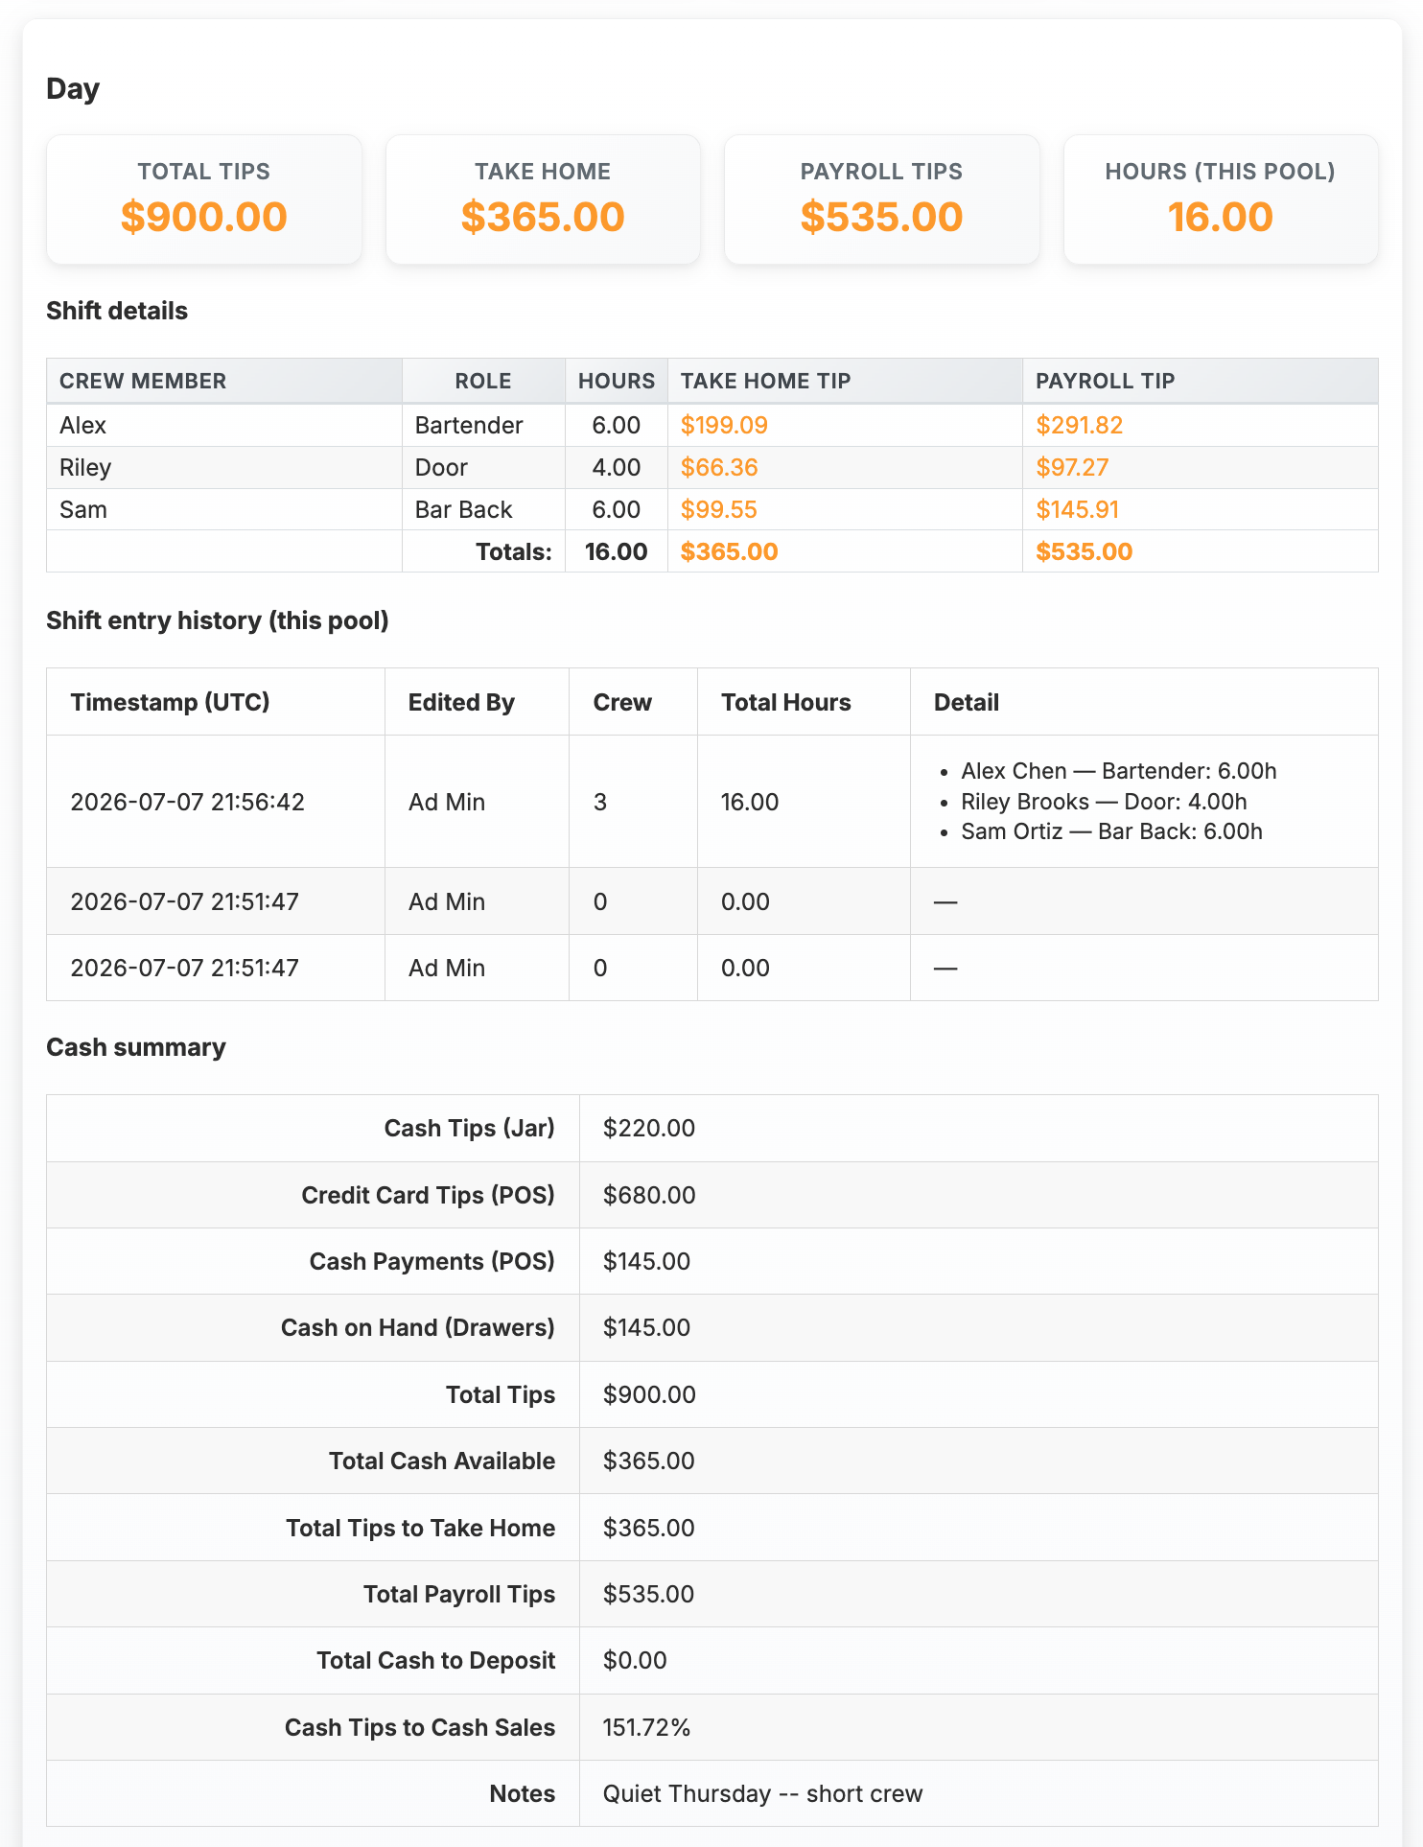Click the cash summary Total Tips $900.00 value
Screen dimensions: 1423x1847
649,1394
